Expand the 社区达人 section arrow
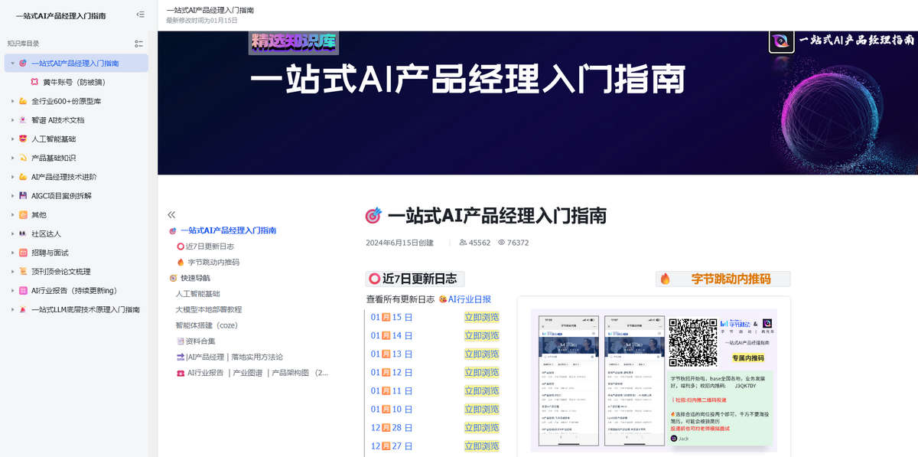This screenshot has height=457, width=918. coord(12,234)
